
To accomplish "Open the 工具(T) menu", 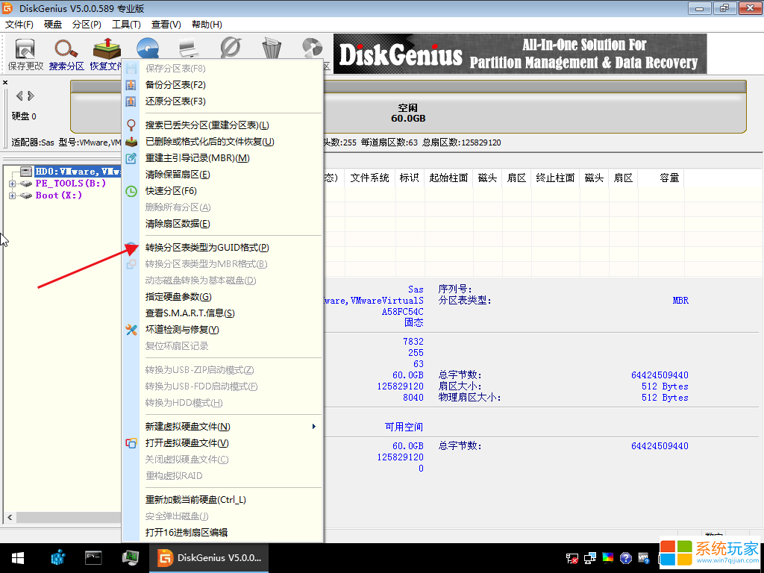I will click(x=126, y=25).
